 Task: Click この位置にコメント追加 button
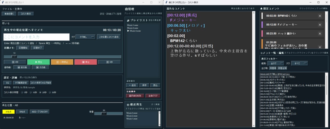(x=109, y=37)
